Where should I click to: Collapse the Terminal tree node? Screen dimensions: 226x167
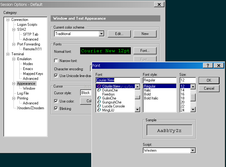click(8, 54)
